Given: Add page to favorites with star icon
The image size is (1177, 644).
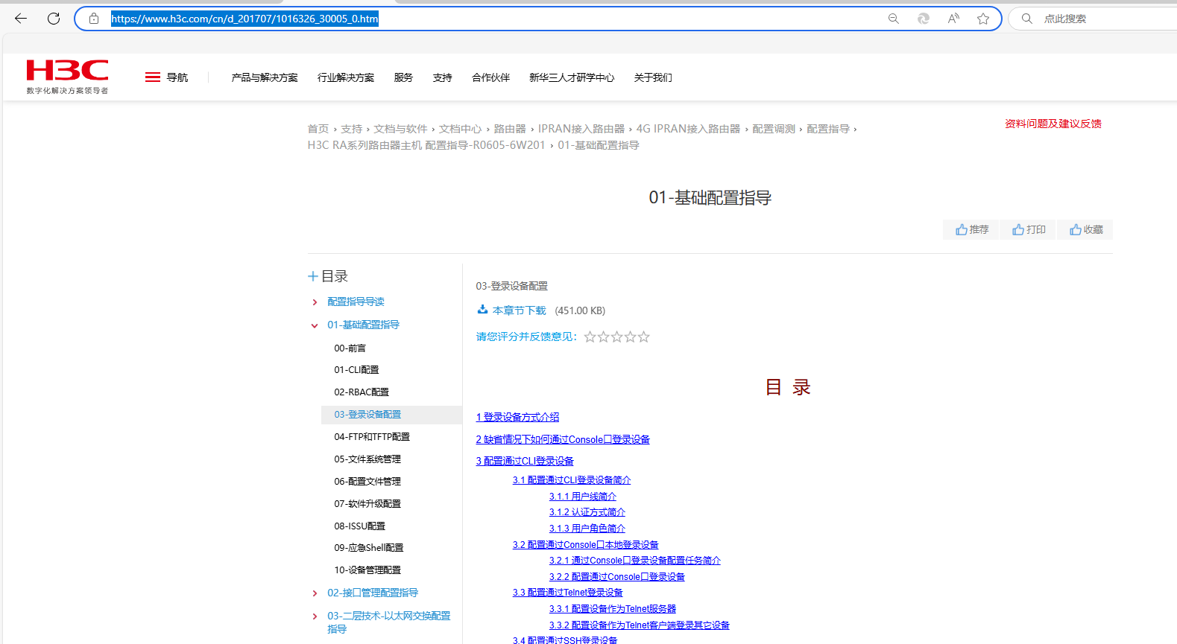Looking at the screenshot, I should tap(983, 19).
